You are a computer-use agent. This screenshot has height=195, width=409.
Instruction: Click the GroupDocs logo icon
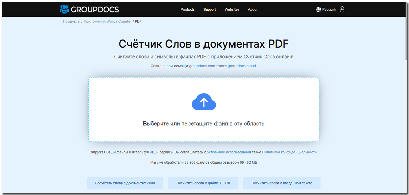64,9
